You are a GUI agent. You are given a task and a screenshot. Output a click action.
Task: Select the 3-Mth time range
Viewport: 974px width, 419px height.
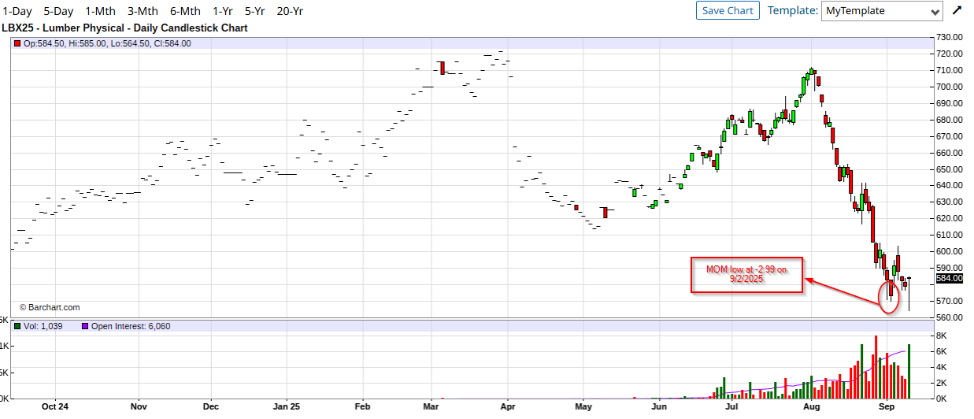143,11
